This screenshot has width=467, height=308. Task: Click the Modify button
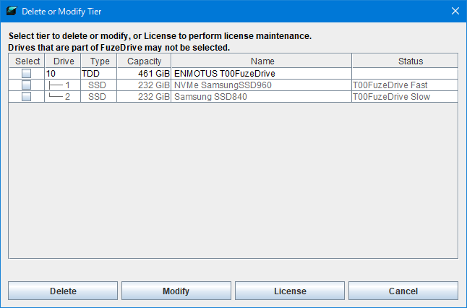pyautogui.click(x=176, y=291)
